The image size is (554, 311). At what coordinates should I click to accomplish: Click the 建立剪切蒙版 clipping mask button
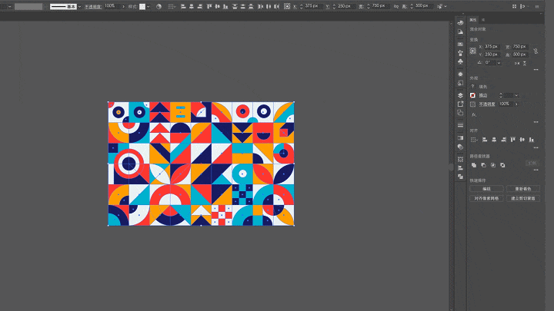click(x=523, y=197)
